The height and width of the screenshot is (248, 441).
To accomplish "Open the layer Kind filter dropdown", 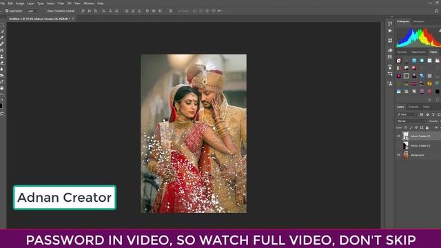I will (407, 114).
